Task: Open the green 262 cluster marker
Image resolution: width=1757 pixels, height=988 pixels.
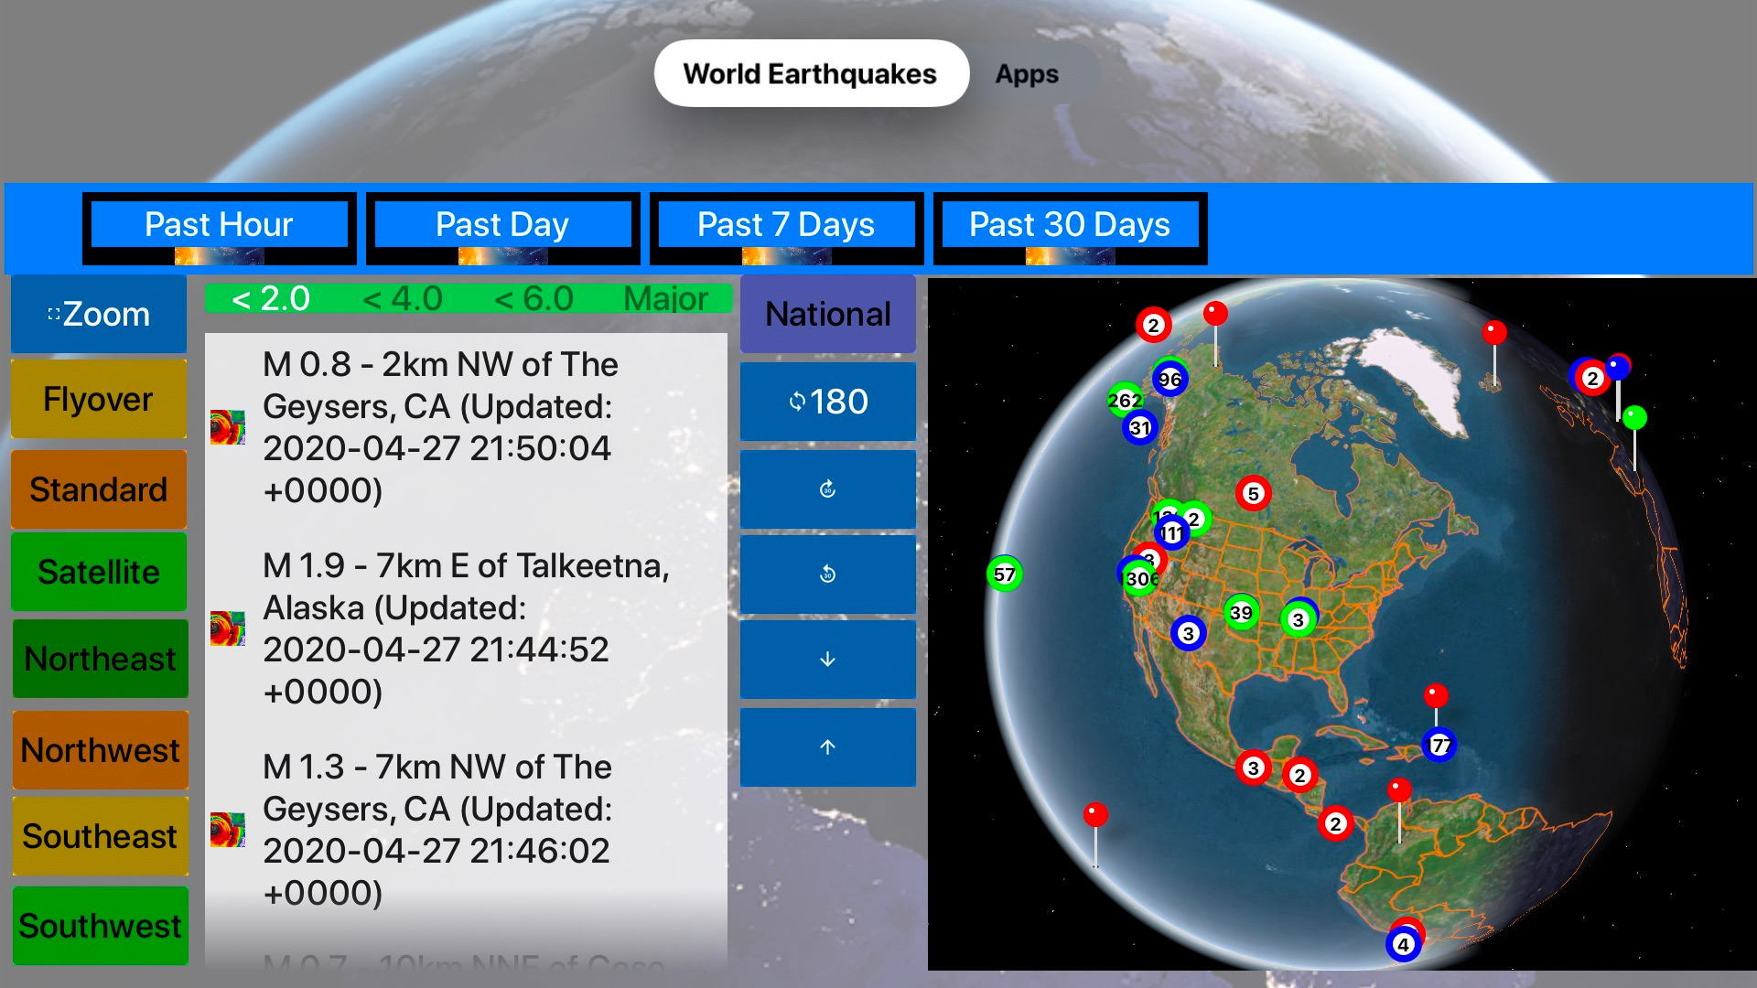Action: coord(1125,400)
